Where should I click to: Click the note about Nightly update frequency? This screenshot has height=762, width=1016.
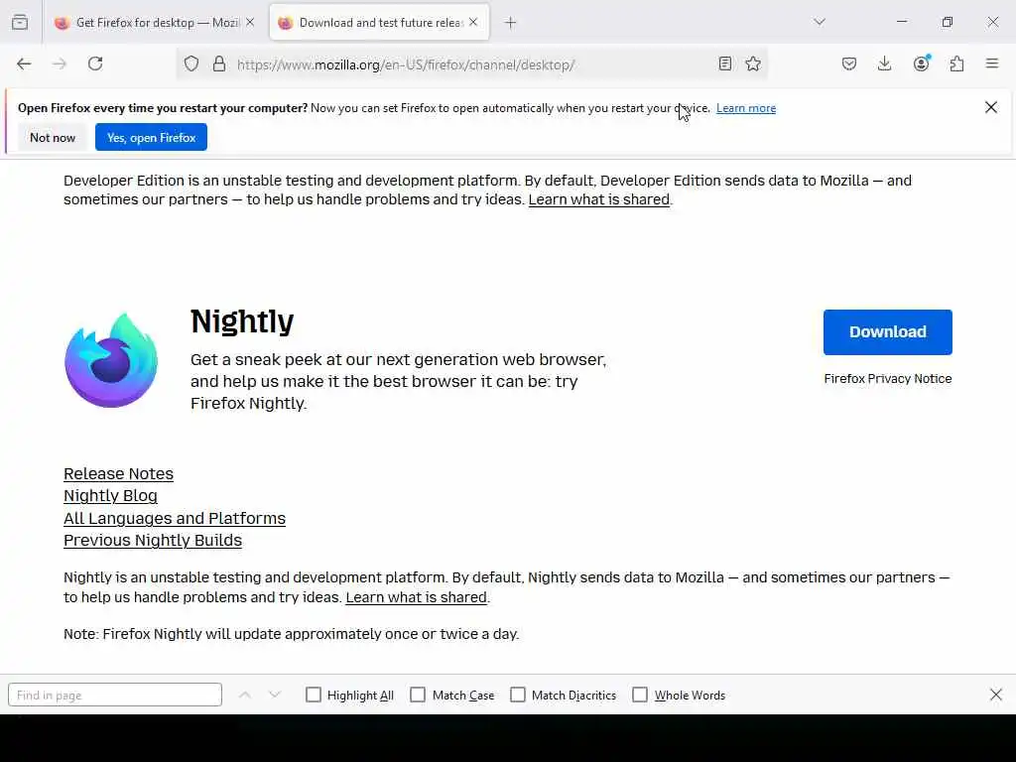[292, 634]
